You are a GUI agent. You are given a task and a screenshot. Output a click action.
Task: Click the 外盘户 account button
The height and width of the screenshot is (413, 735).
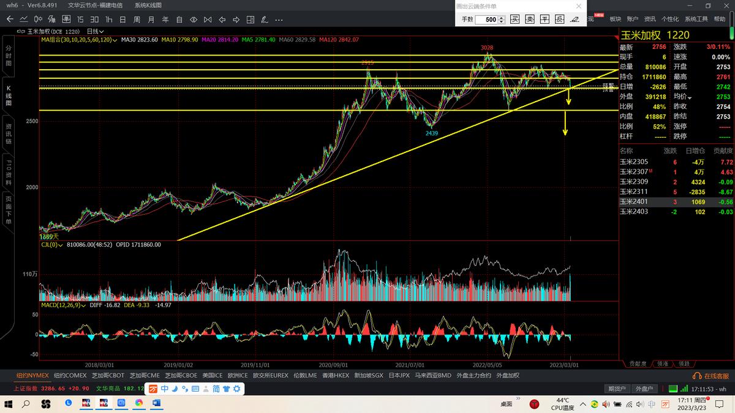point(643,389)
